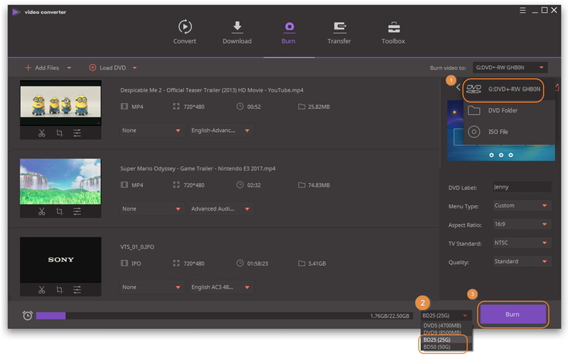Select the Burn tab
This screenshot has width=572, height=360.
(289, 32)
